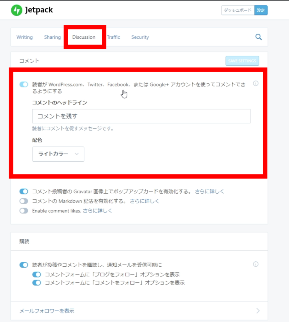Image resolution: width=289 pixels, height=322 pixels.
Task: Click the 'コメントのヘッドライン' label
Action: 59,103
